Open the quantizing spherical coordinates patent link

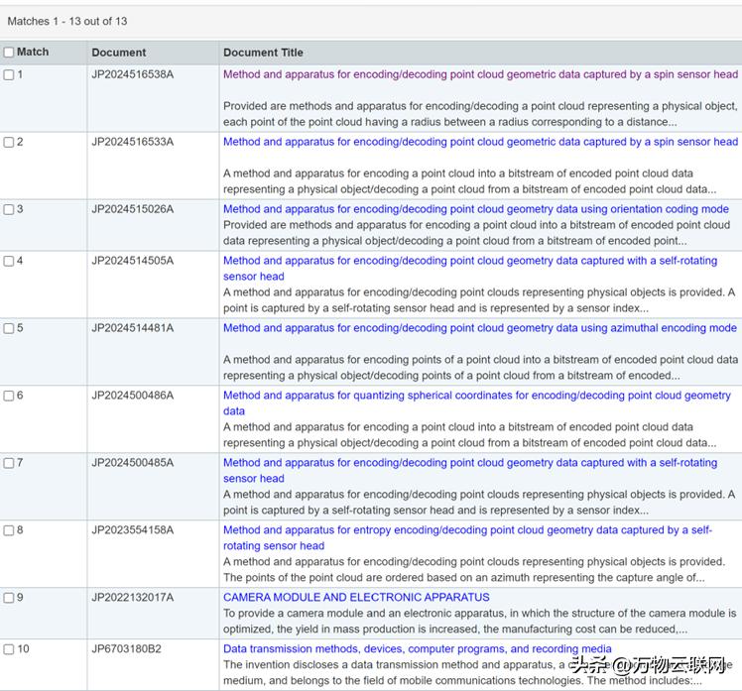pos(476,396)
